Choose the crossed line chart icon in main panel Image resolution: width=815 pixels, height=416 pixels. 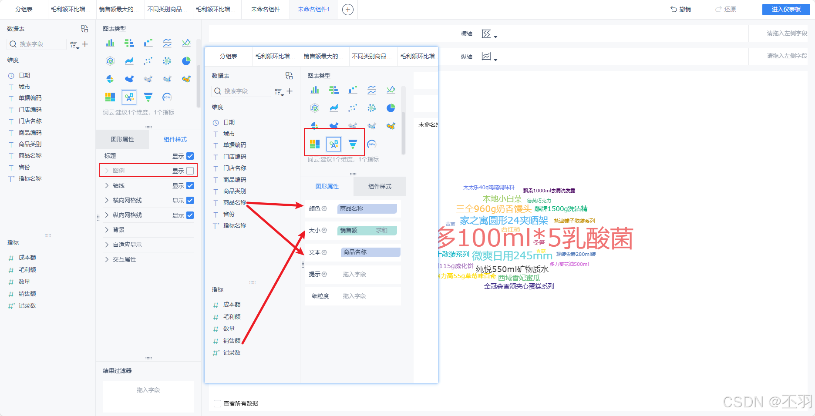[186, 43]
